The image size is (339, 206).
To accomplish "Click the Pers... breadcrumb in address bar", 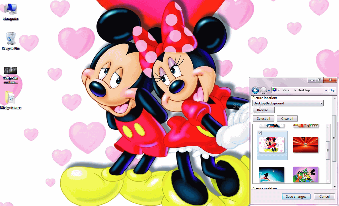I will click(x=287, y=90).
